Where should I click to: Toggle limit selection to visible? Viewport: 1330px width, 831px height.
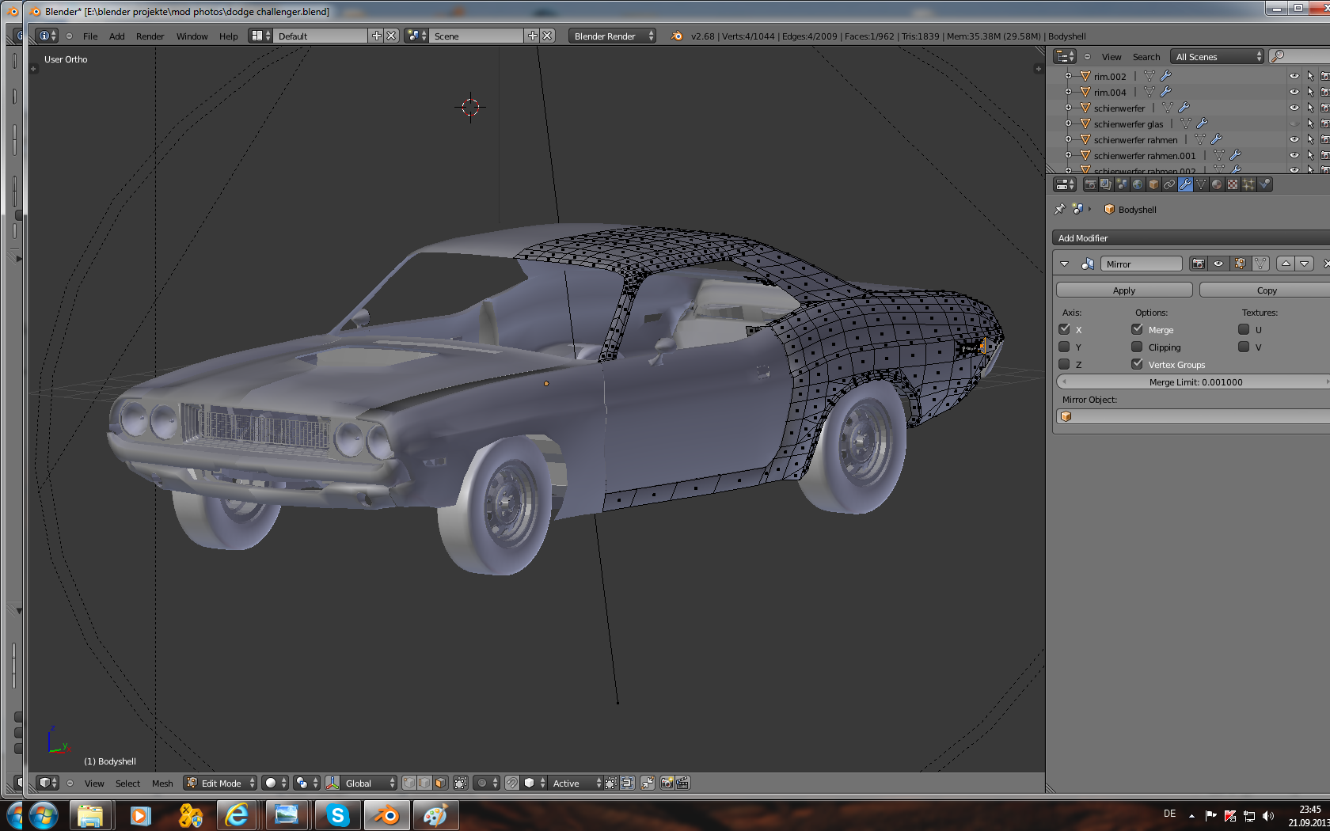pos(461,783)
